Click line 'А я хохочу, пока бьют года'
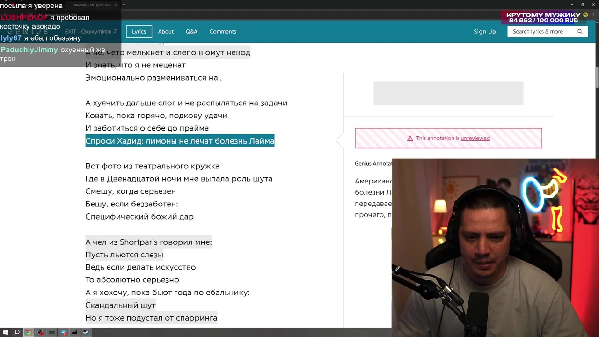This screenshot has height=337, width=599. [x=168, y=293]
